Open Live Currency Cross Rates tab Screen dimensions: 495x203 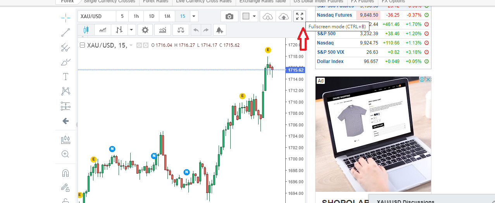click(x=204, y=1)
